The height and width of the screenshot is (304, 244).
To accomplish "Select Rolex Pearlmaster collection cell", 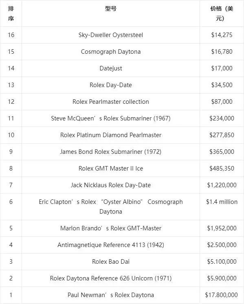I will coord(111,102).
